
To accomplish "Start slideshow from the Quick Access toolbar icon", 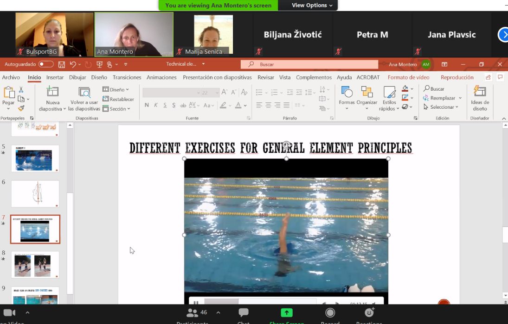I will 99,64.
